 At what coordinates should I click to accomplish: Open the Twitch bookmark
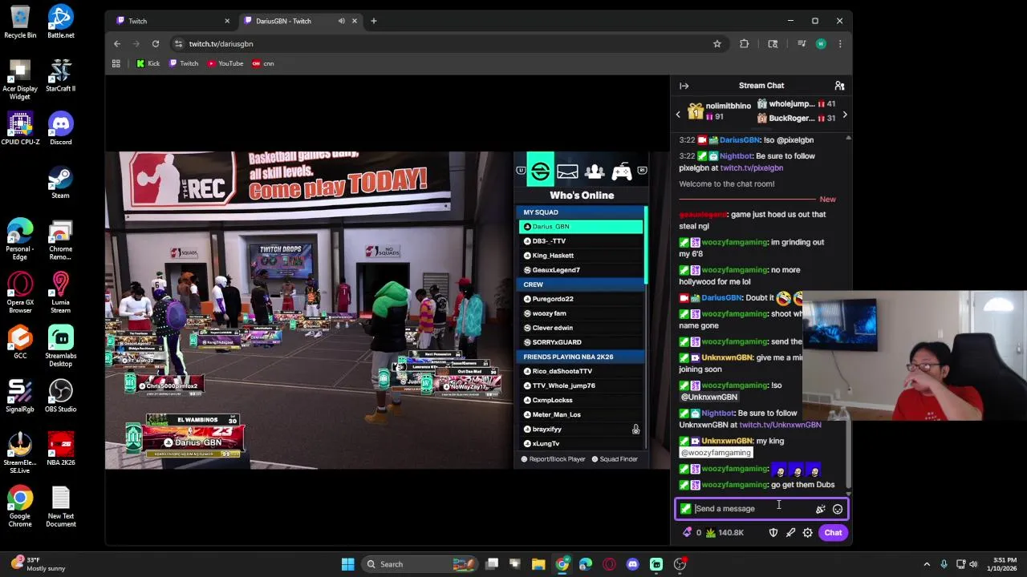point(183,63)
